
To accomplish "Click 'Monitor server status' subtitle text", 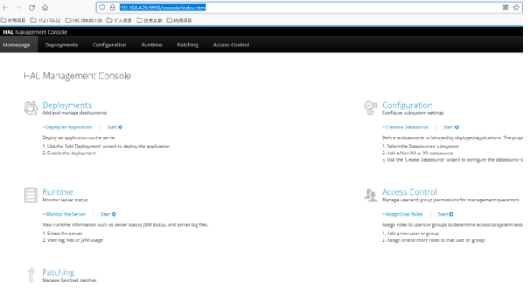I will [65, 200].
